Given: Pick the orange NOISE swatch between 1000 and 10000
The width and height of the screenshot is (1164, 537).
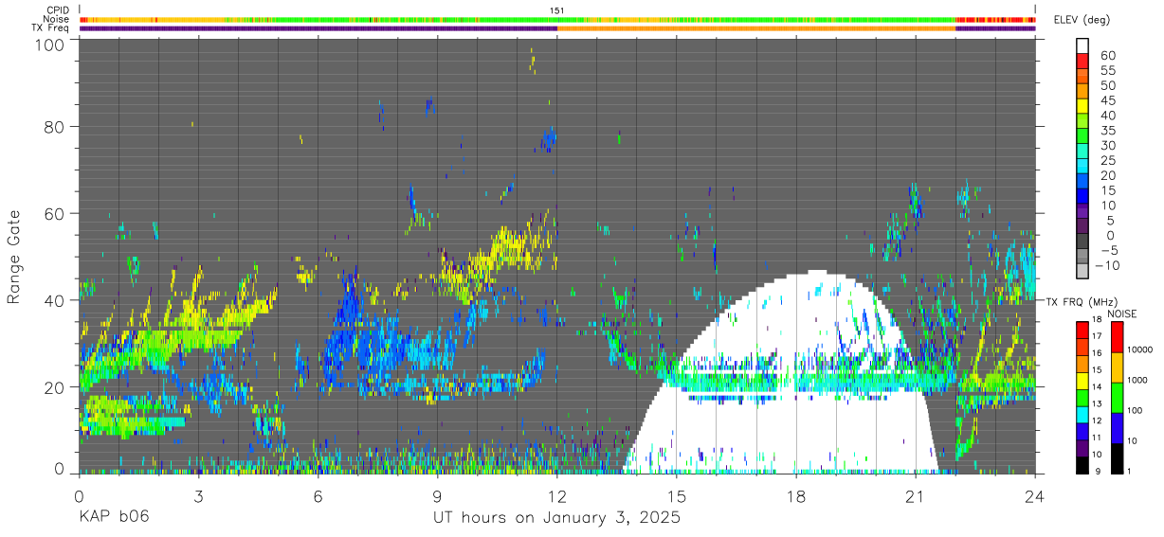Looking at the screenshot, I should [x=1116, y=367].
